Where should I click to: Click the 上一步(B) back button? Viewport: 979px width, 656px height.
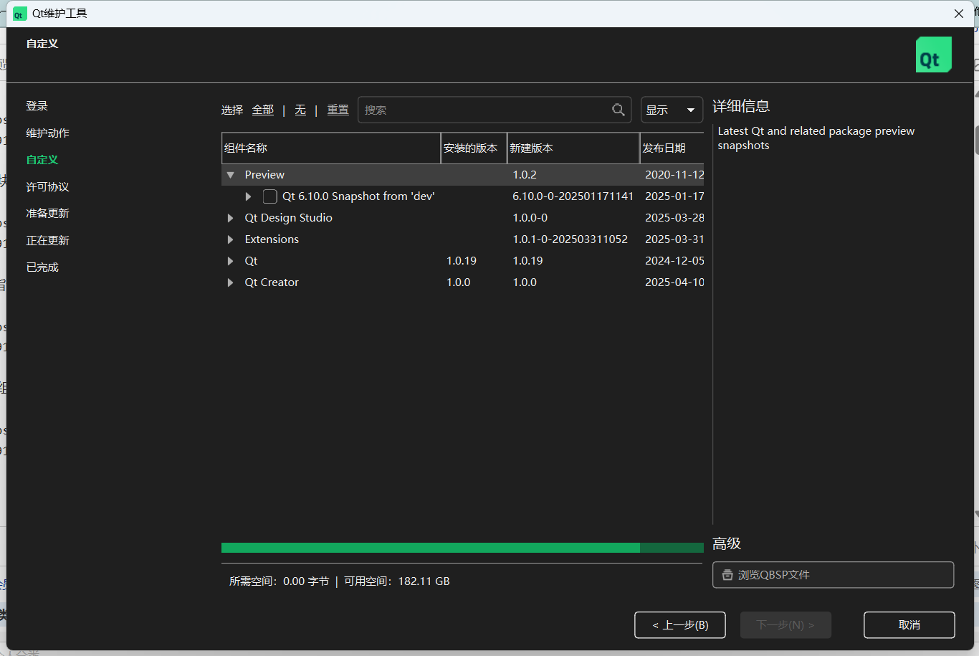tap(680, 625)
